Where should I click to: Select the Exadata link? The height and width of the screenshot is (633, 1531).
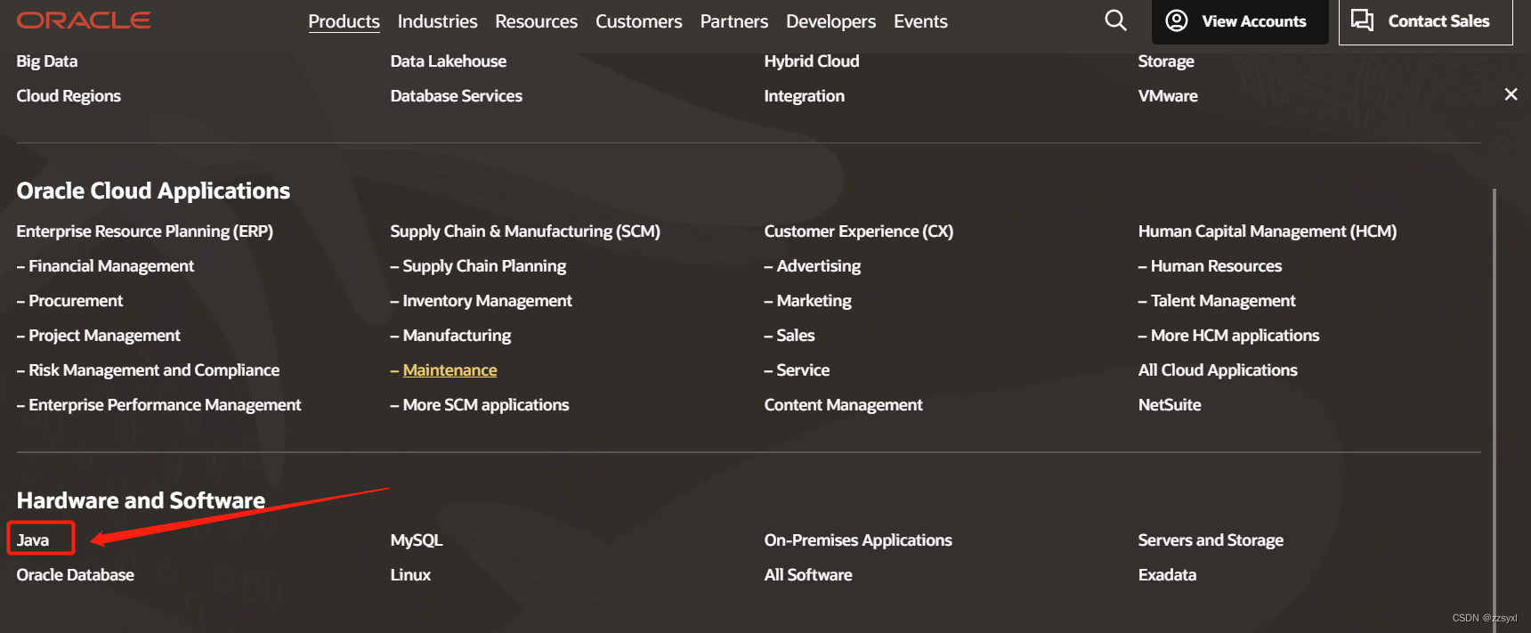coord(1167,575)
